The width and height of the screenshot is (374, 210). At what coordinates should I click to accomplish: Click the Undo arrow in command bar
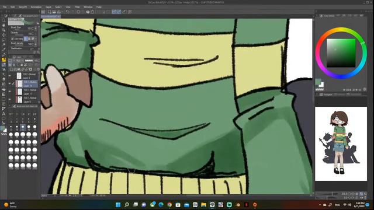click(x=68, y=12)
